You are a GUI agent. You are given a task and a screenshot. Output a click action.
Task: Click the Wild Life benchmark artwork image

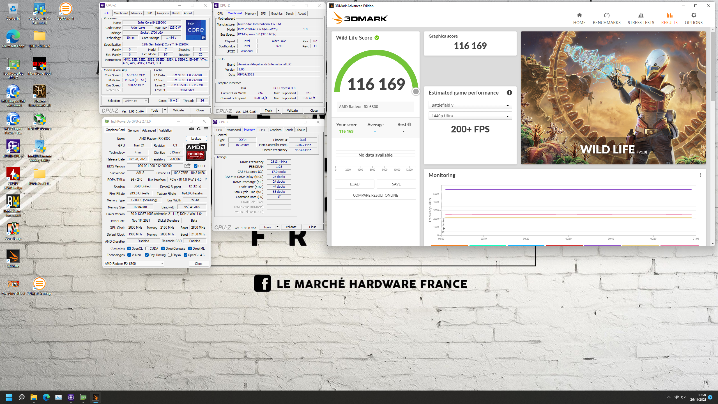click(x=613, y=98)
